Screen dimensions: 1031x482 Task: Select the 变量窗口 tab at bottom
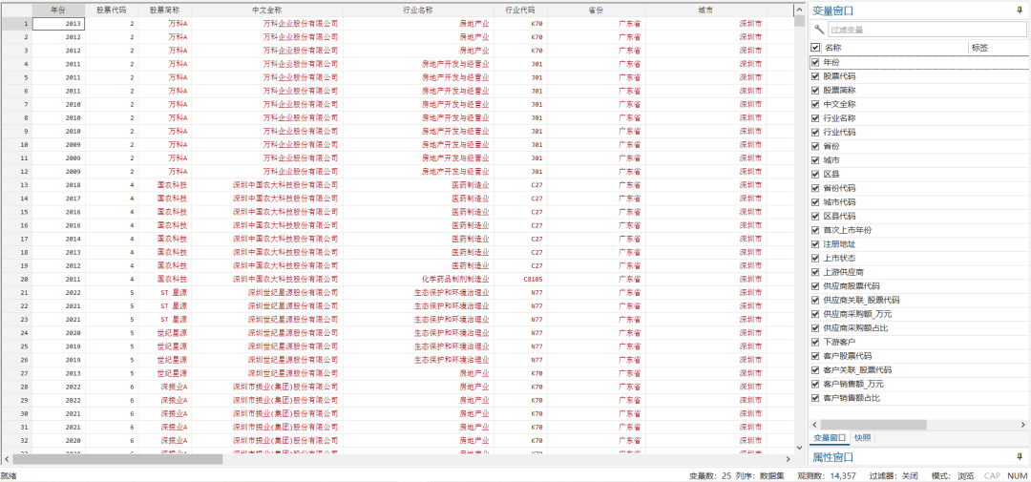830,437
